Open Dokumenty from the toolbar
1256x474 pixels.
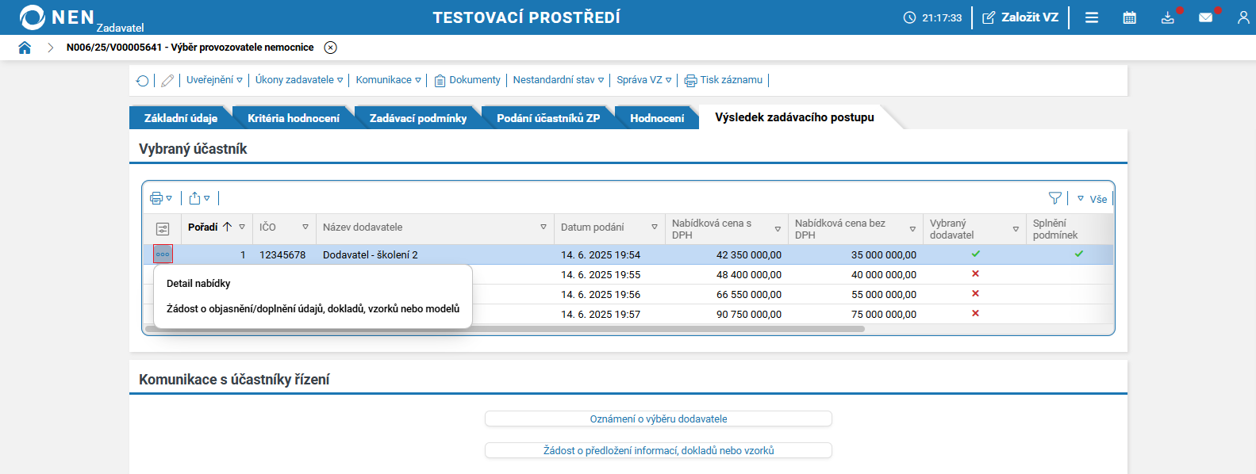point(467,80)
